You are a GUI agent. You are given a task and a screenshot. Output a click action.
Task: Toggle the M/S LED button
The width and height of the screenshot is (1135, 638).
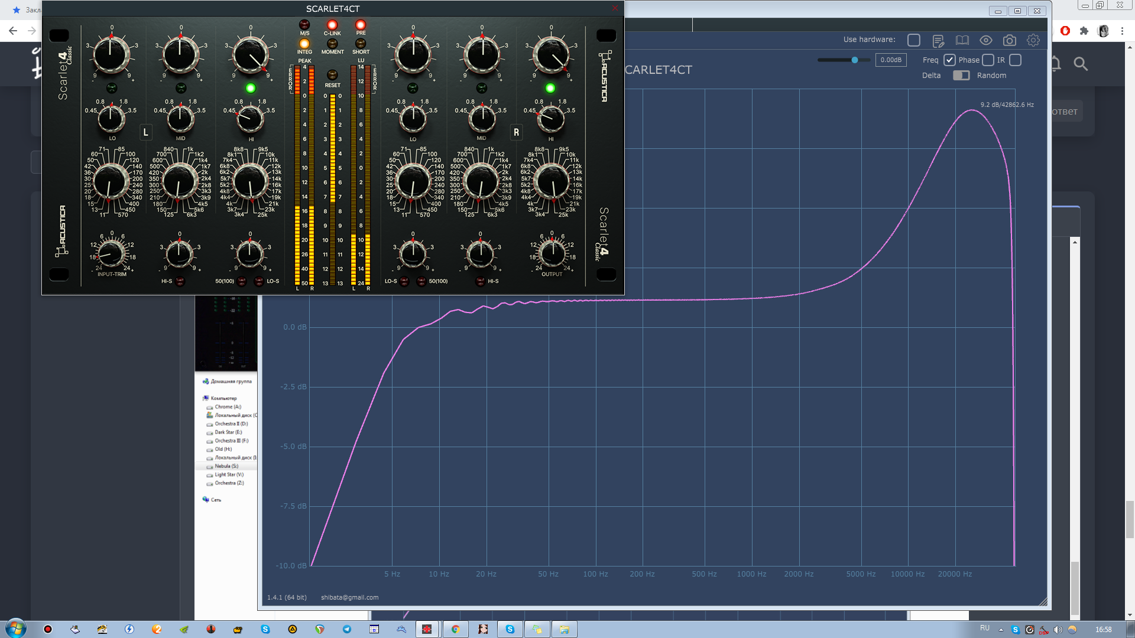pyautogui.click(x=304, y=25)
